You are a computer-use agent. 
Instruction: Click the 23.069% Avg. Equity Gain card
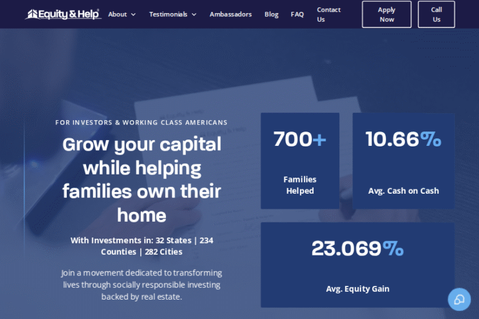[x=357, y=265]
